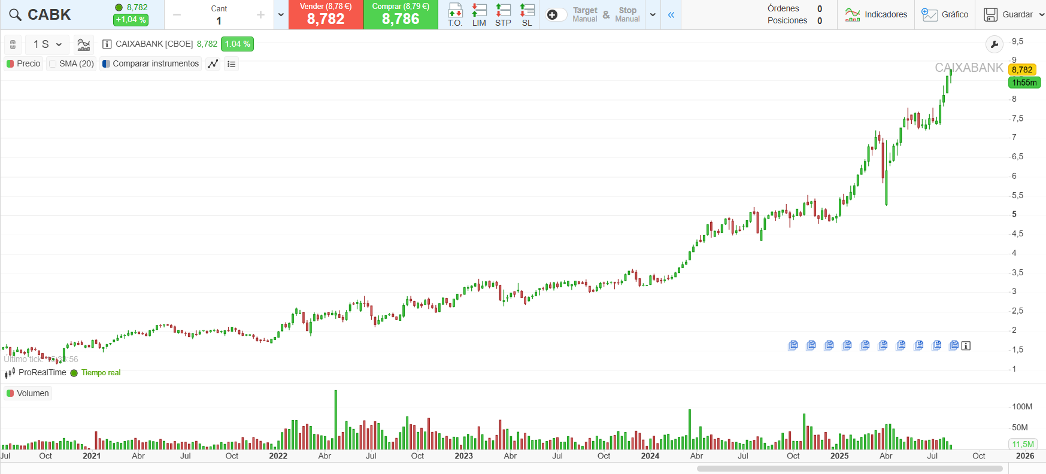
Task: Open the Indicadores menu
Action: coord(876,15)
